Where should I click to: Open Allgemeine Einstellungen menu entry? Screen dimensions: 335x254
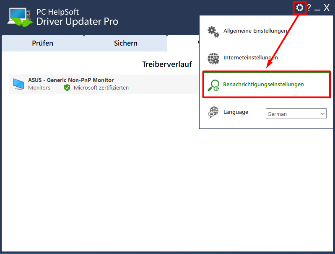pos(255,31)
